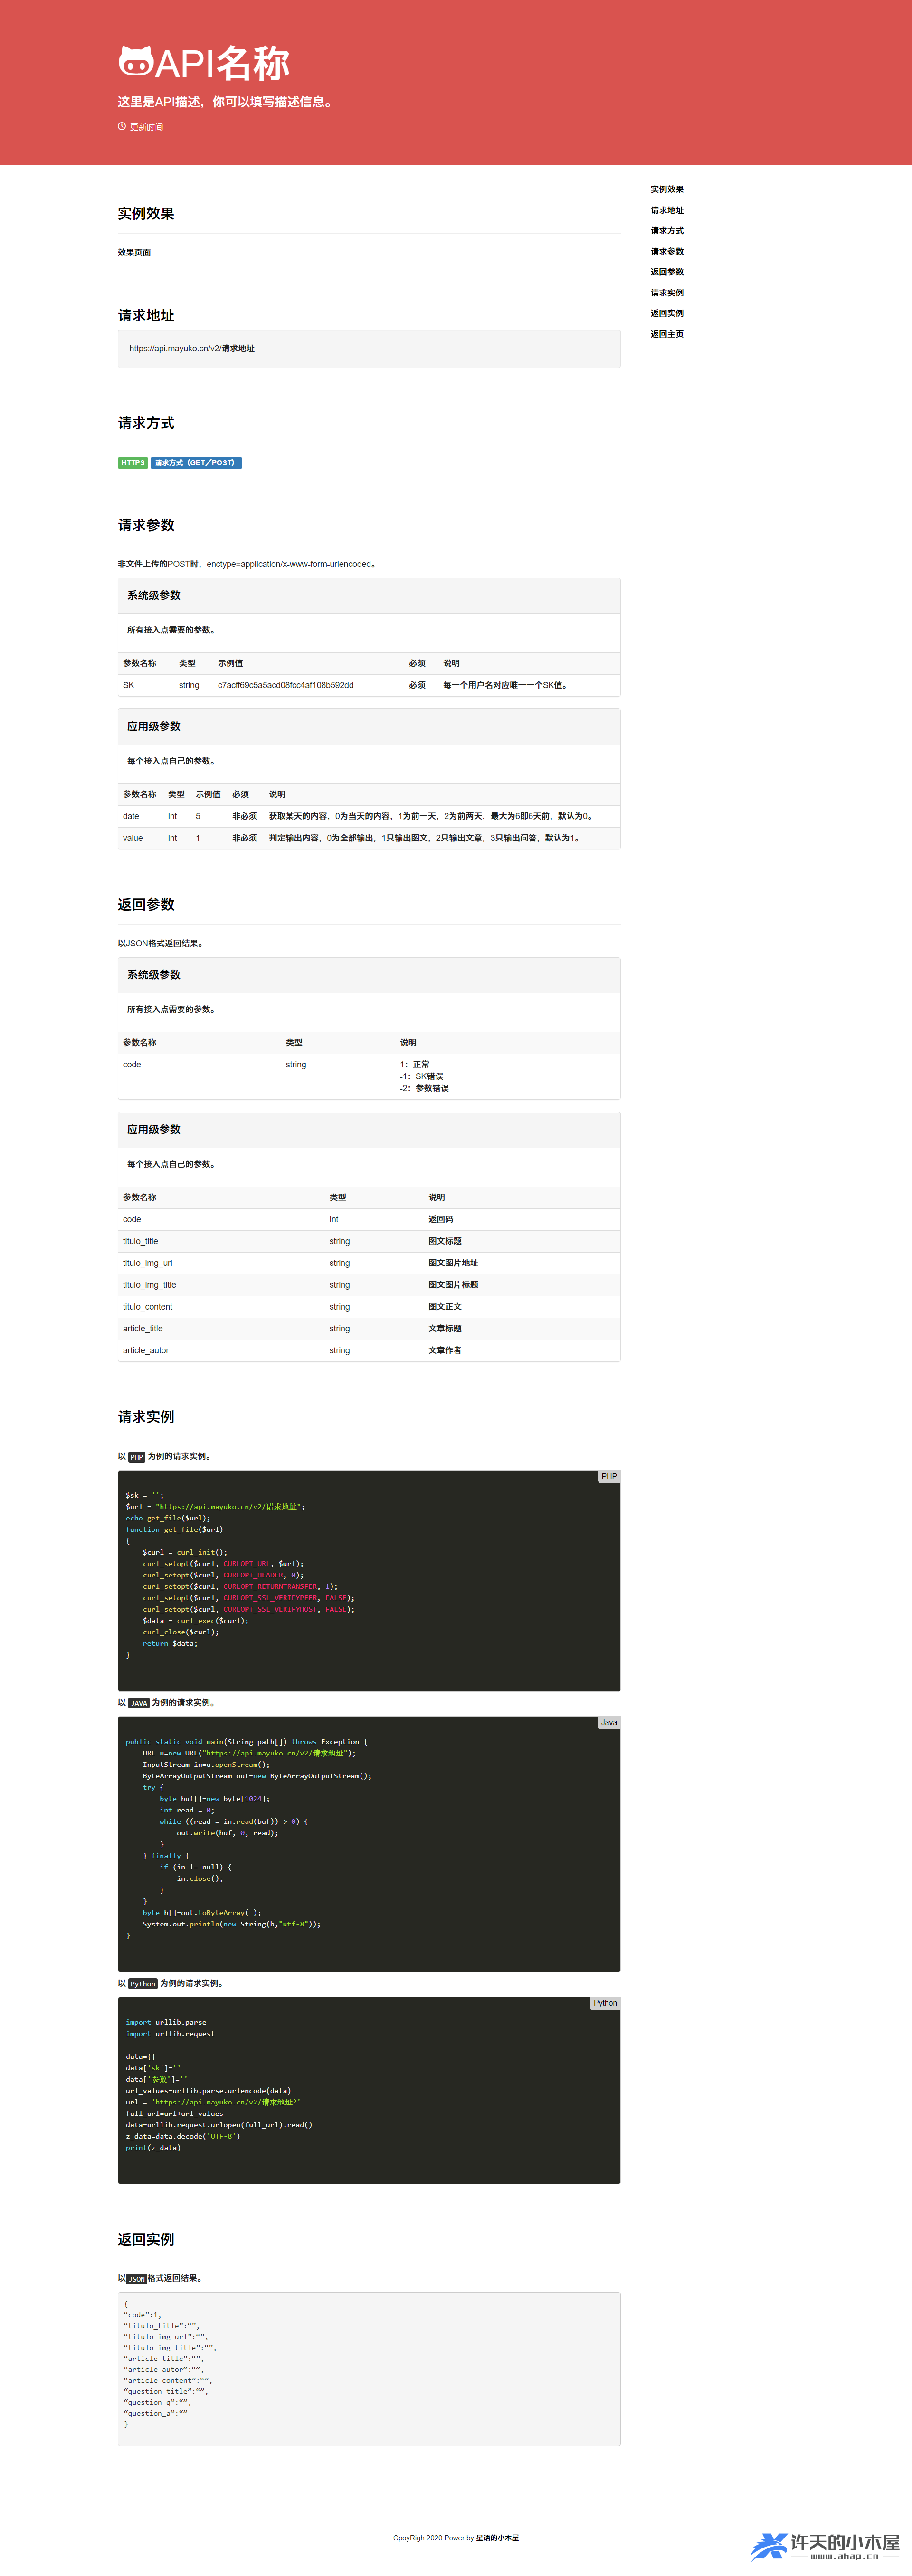This screenshot has width=912, height=2576.
Task: Click the 系统级参数 panel header under 请求参数
Action: [369, 596]
